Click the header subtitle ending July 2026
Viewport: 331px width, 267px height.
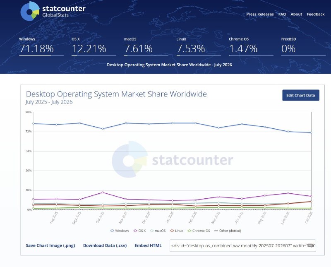169,65
